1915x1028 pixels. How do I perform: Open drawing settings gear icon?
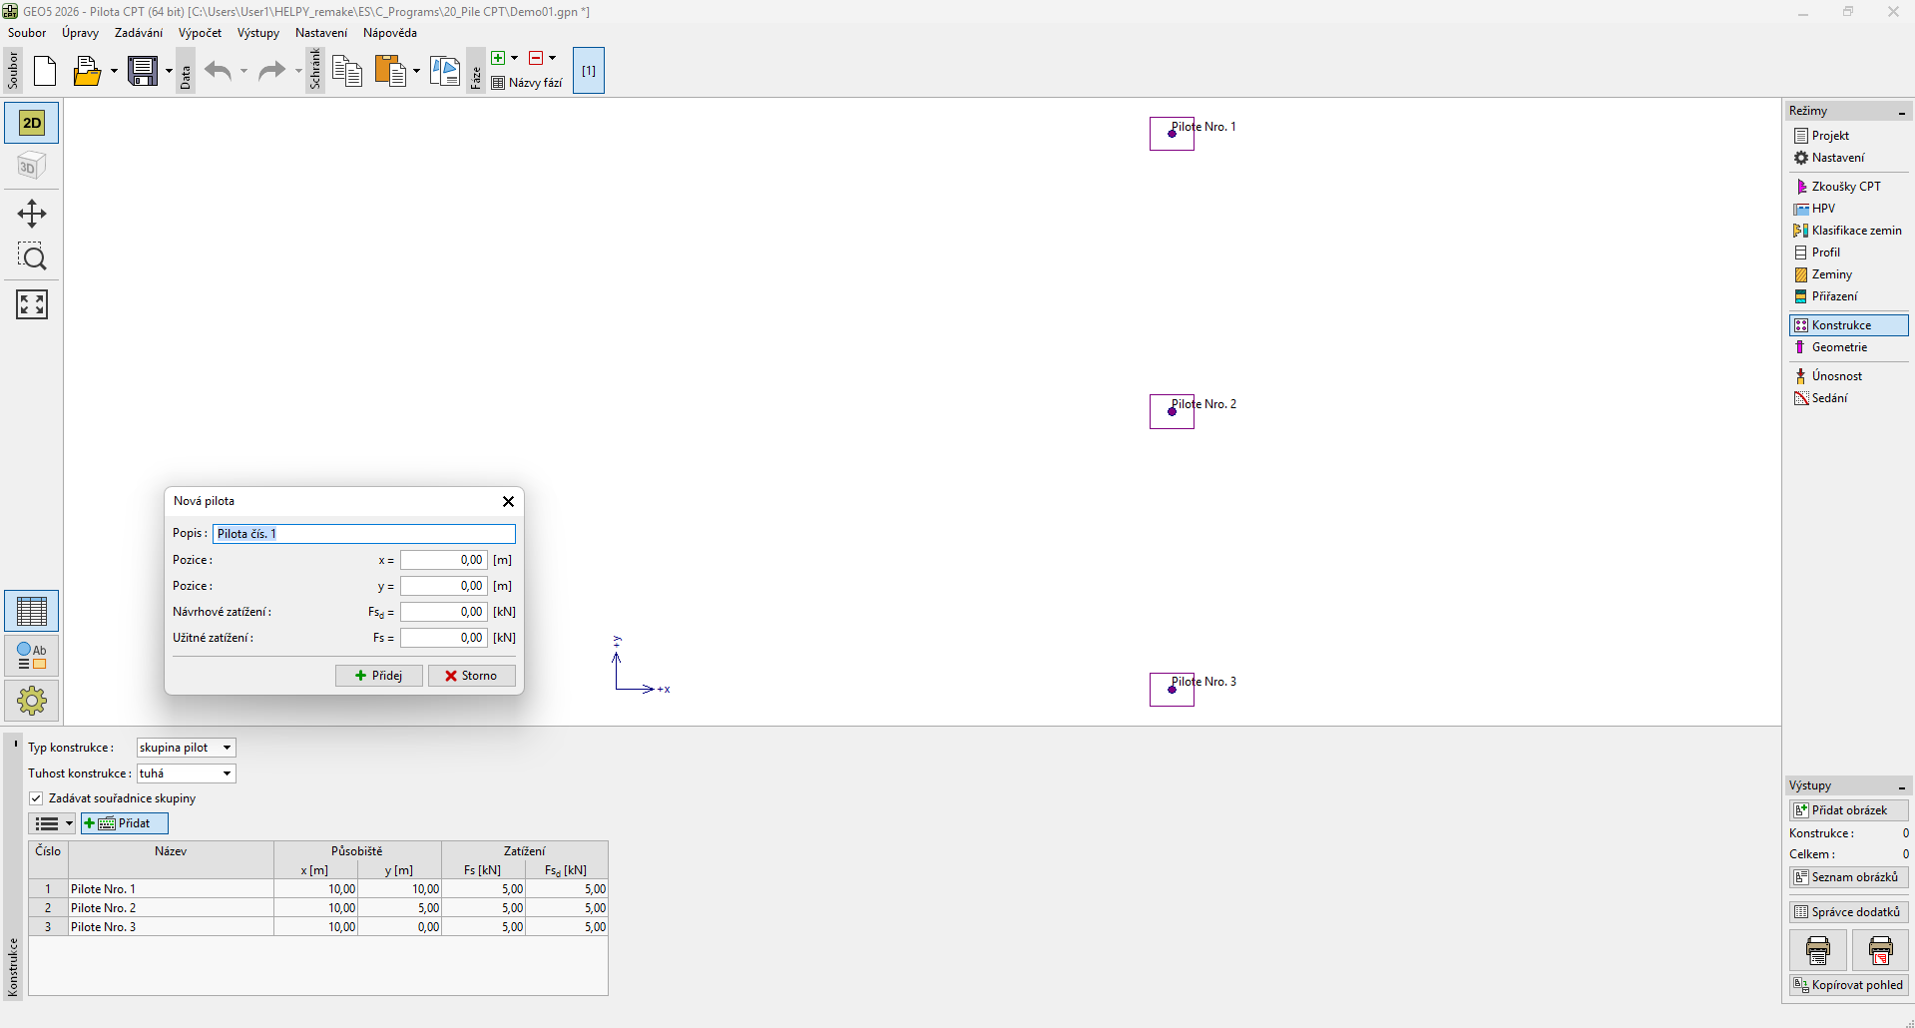coord(32,701)
